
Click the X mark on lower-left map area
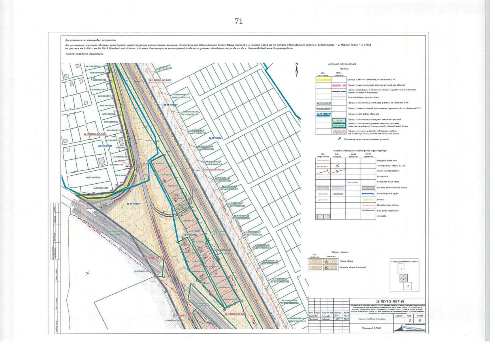(x=88, y=273)
